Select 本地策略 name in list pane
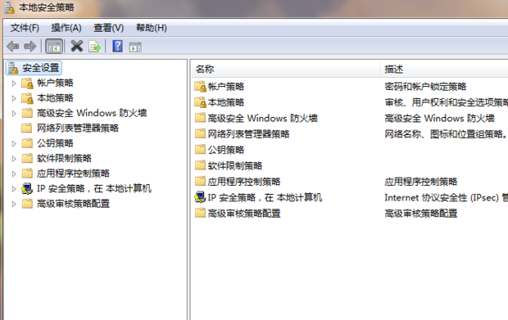The width and height of the screenshot is (508, 320). tap(226, 102)
